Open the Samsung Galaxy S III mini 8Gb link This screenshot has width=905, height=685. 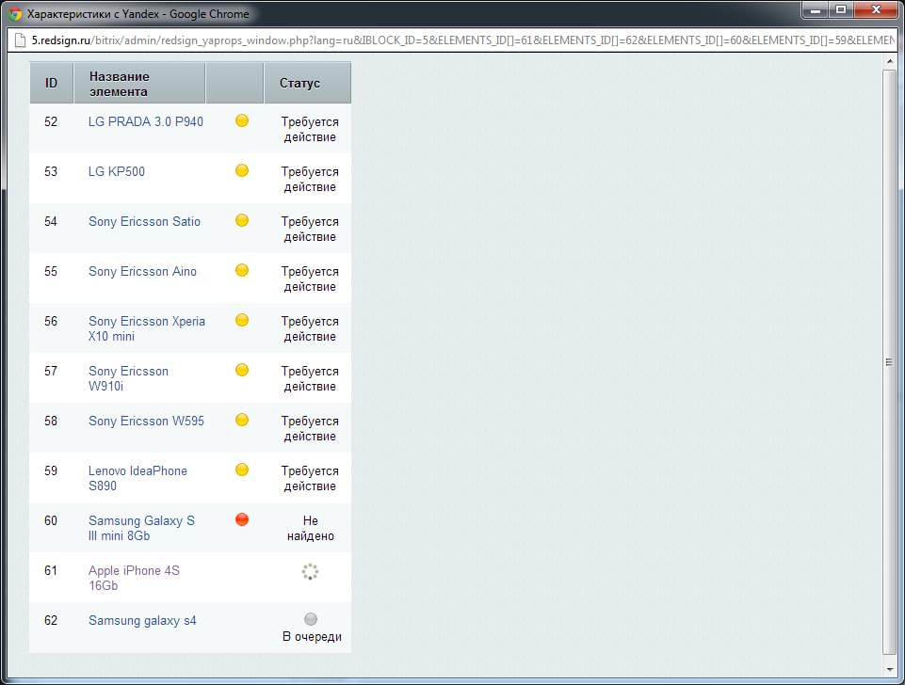tap(141, 528)
